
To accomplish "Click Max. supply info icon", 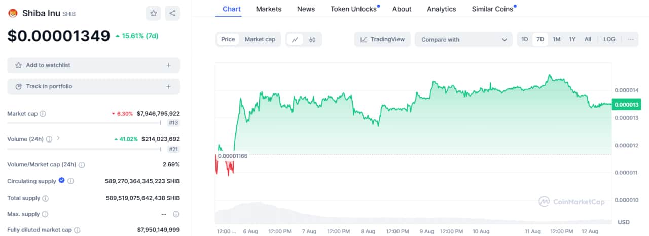I will (45, 214).
